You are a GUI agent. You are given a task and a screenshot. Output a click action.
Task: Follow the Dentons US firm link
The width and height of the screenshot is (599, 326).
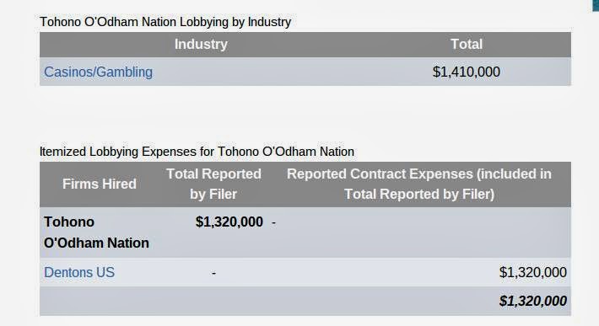coord(79,272)
